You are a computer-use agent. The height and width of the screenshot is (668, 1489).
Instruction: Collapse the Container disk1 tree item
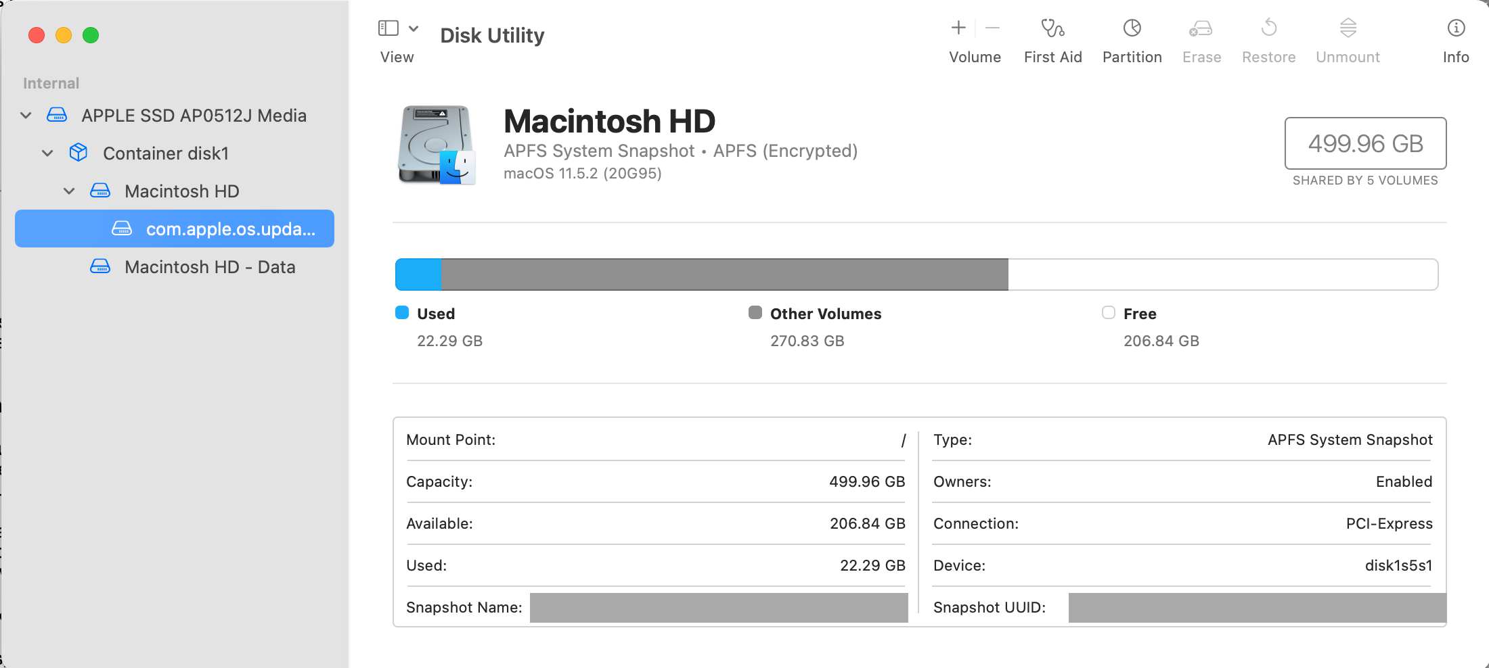tap(47, 153)
